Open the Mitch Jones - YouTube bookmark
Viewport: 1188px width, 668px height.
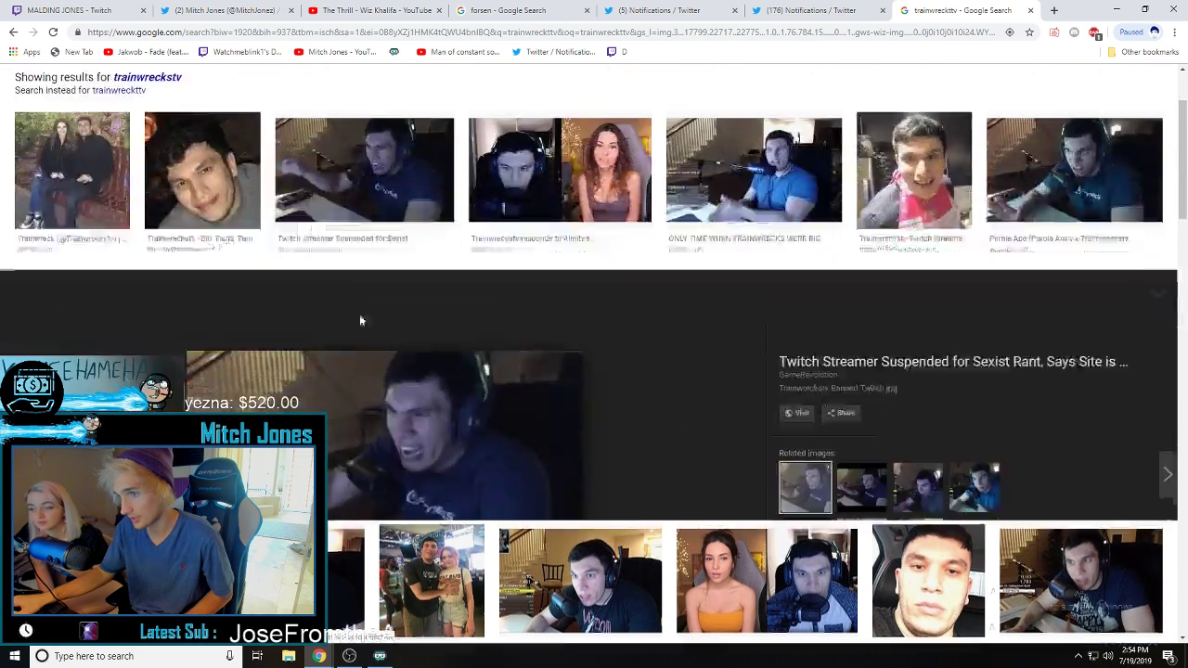[335, 52]
